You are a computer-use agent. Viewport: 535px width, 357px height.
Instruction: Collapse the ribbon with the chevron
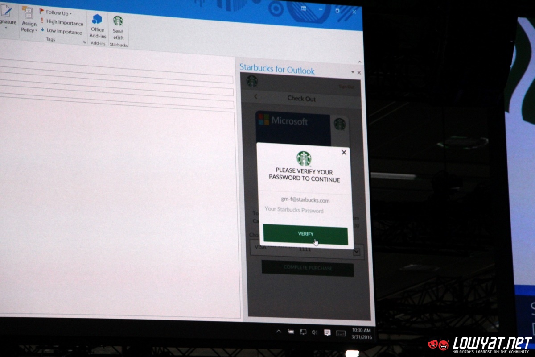(360, 62)
